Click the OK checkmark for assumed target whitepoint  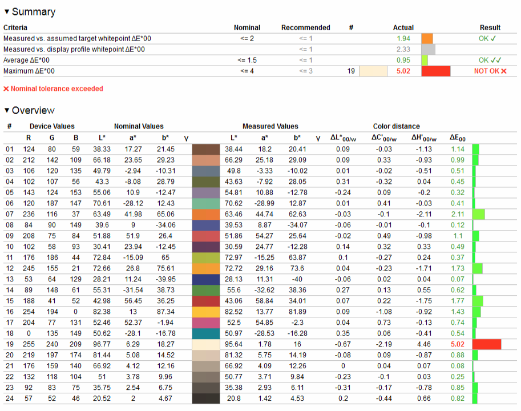[490, 38]
